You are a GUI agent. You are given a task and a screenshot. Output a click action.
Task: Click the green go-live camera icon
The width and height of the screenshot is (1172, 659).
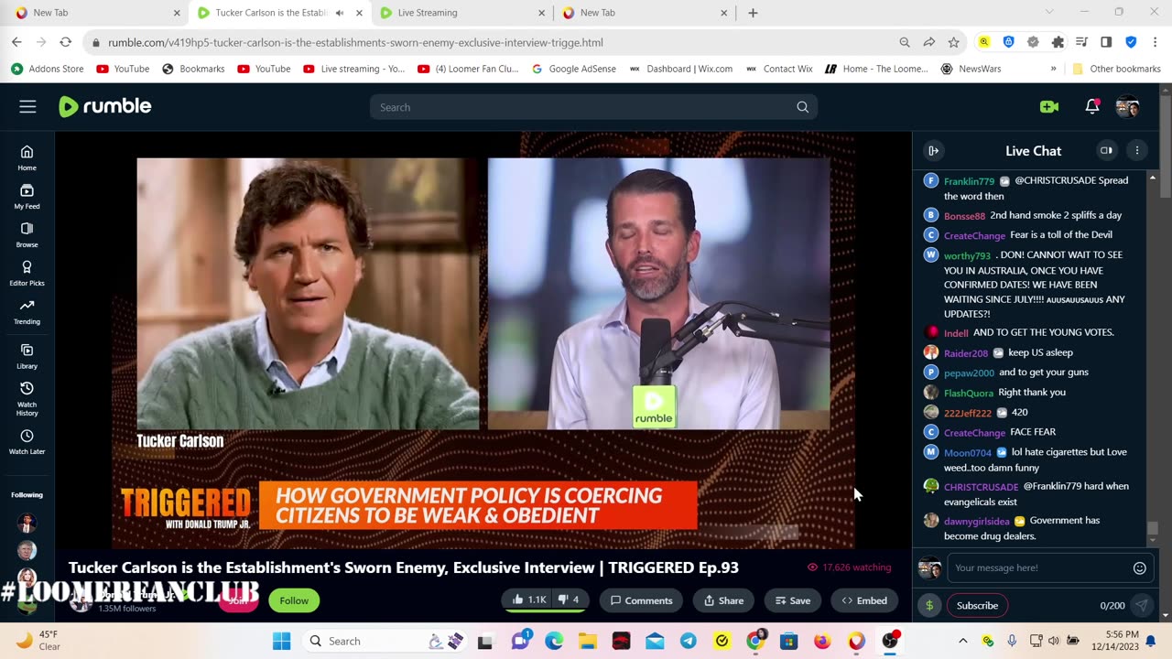pos(1049,107)
